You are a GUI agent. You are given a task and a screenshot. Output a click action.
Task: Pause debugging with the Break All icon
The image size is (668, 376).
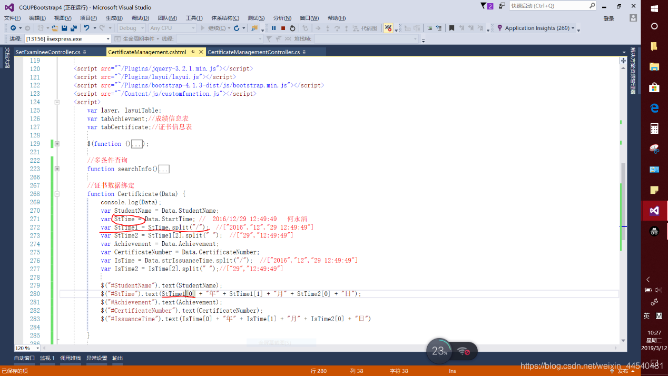coord(273,28)
